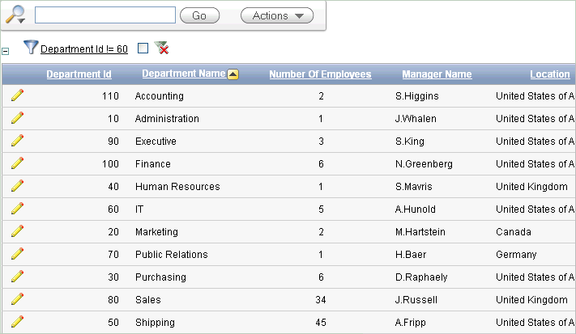This screenshot has height=334, width=576.
Task: Edit the Marketing row pencil icon
Action: tap(17, 231)
